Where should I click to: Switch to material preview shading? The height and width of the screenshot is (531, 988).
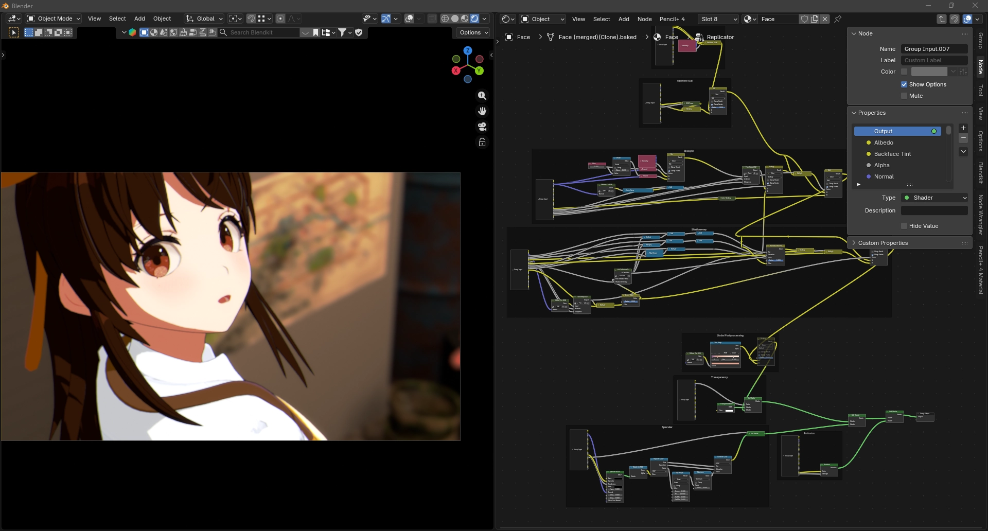tap(465, 19)
